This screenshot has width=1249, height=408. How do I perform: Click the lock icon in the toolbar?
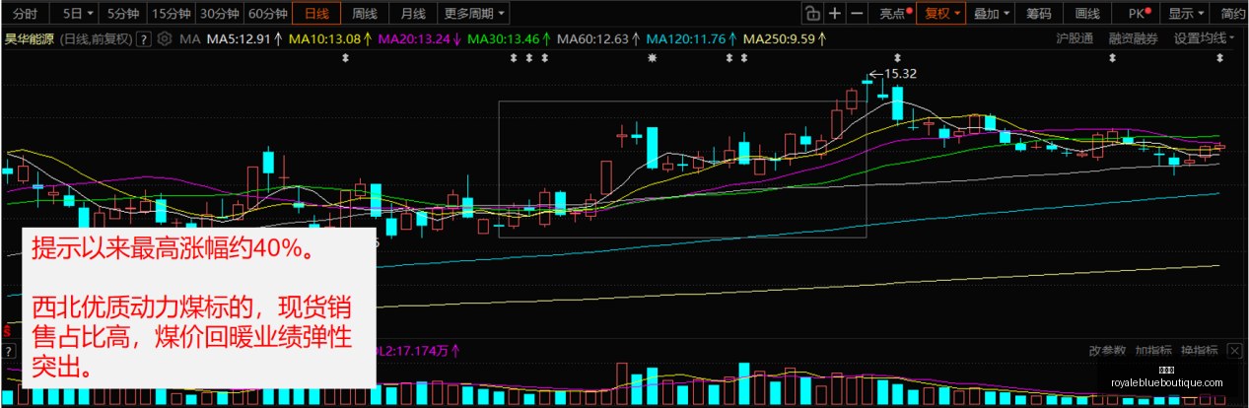pyautogui.click(x=811, y=14)
